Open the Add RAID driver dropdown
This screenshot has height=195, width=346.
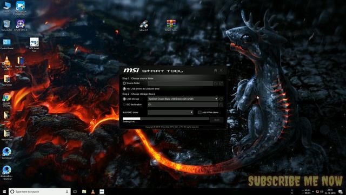[170, 112]
